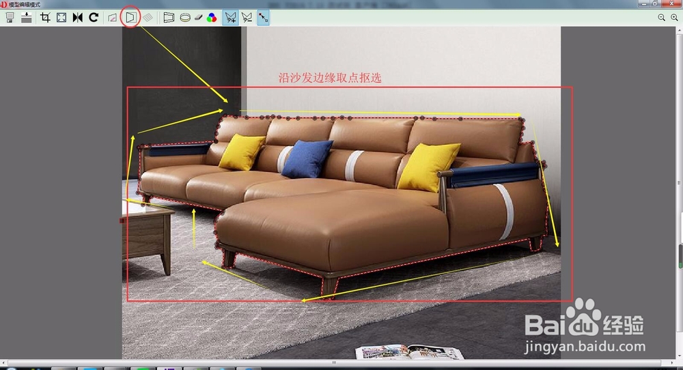
Task: Flip image horizontally with mirror icon
Action: [x=78, y=18]
